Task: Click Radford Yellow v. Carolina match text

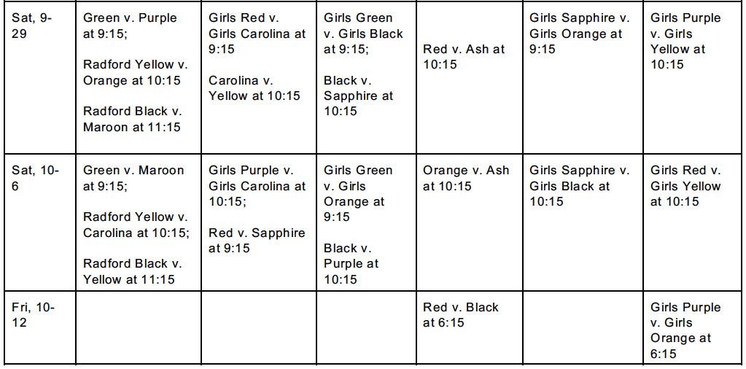Action: coord(136,225)
